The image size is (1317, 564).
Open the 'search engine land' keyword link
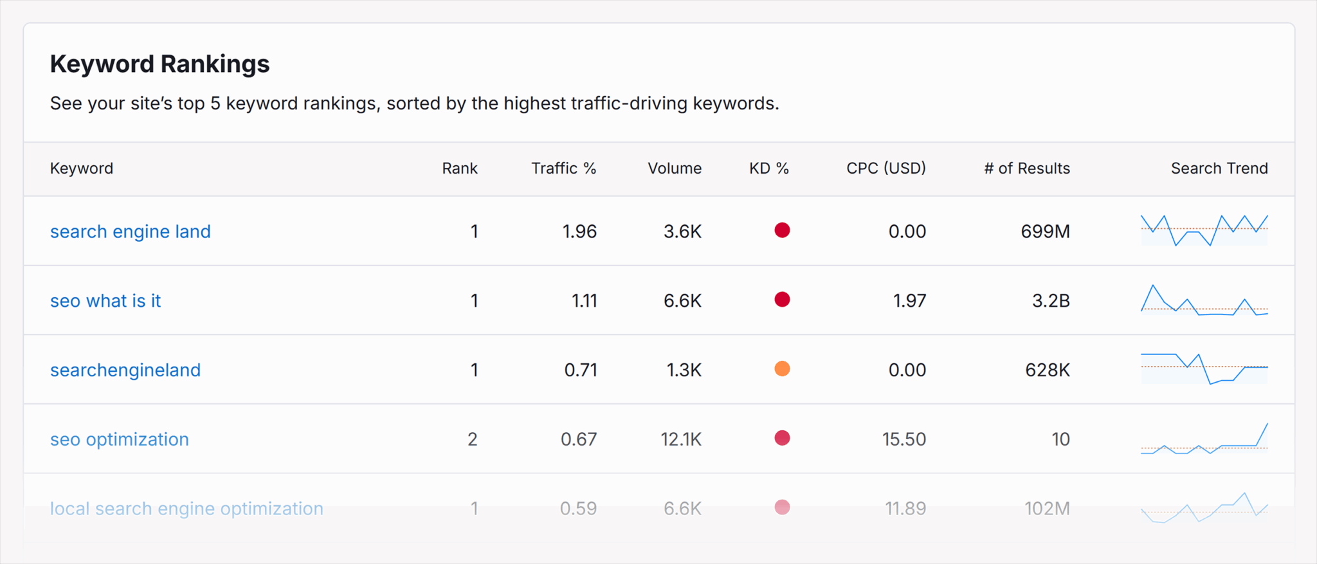[130, 232]
